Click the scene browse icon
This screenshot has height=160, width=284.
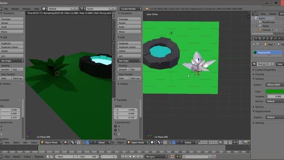click(83, 9)
